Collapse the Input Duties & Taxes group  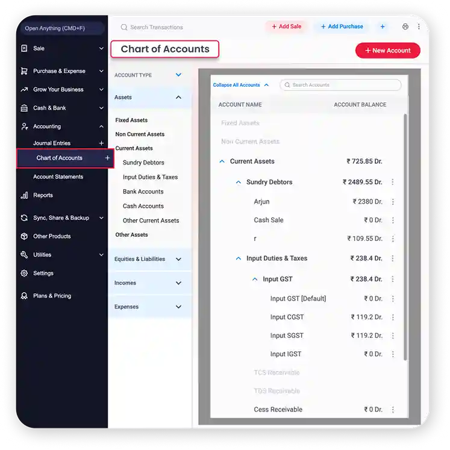click(238, 258)
